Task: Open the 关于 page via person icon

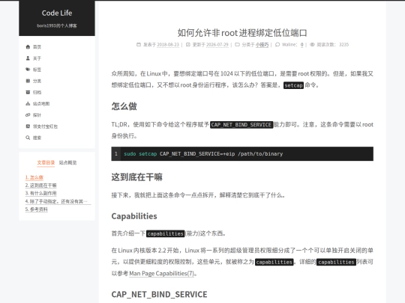Action: coord(28,58)
